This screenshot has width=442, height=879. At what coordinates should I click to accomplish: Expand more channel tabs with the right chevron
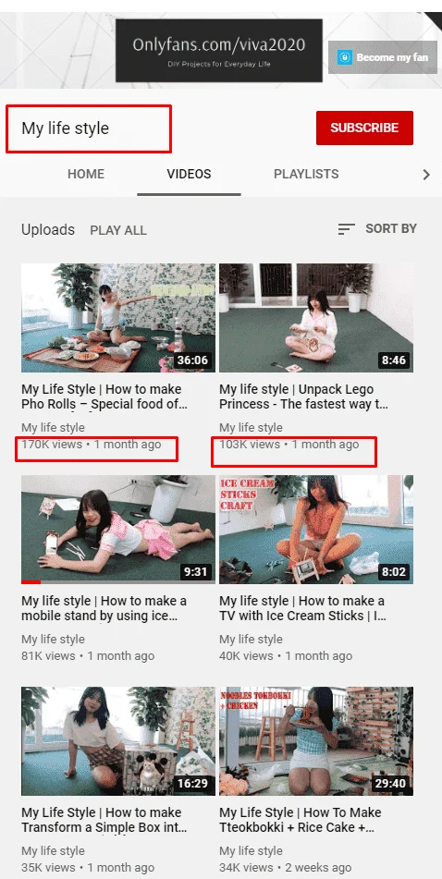tap(426, 175)
